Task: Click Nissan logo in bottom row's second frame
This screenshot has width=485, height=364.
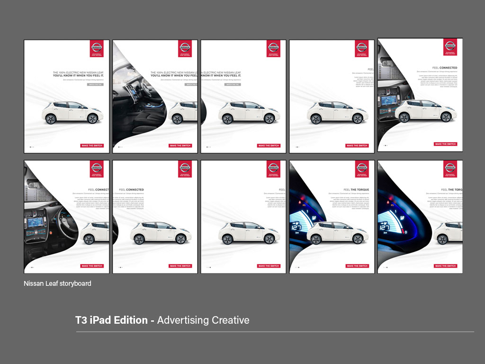Action: pos(185,169)
